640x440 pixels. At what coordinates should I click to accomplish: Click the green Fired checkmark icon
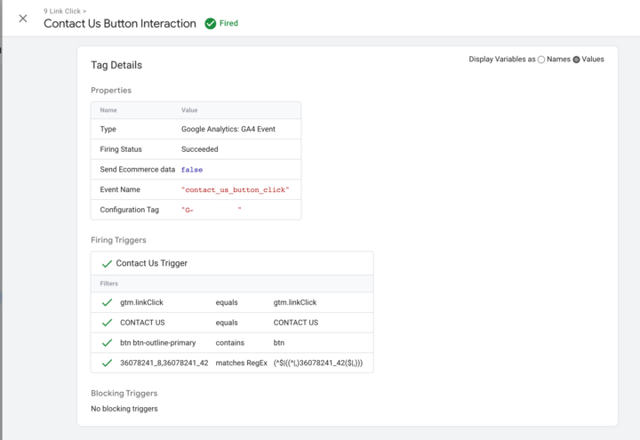point(210,24)
